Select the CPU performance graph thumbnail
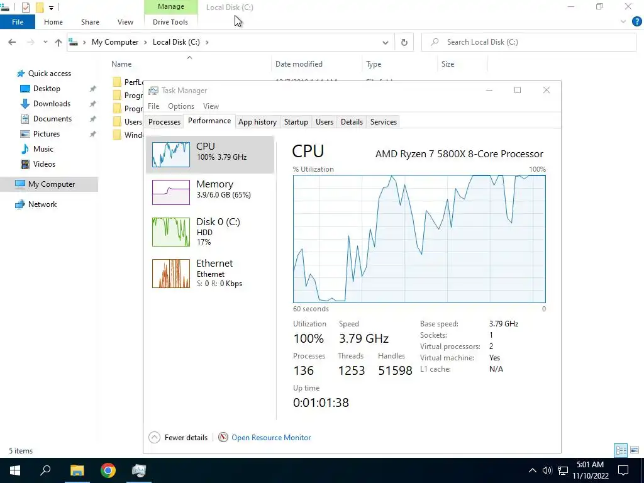The height and width of the screenshot is (483, 644). [171, 155]
